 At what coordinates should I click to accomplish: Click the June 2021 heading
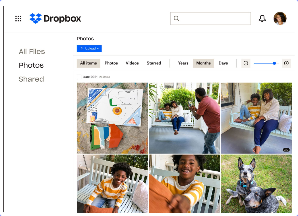tap(90, 77)
